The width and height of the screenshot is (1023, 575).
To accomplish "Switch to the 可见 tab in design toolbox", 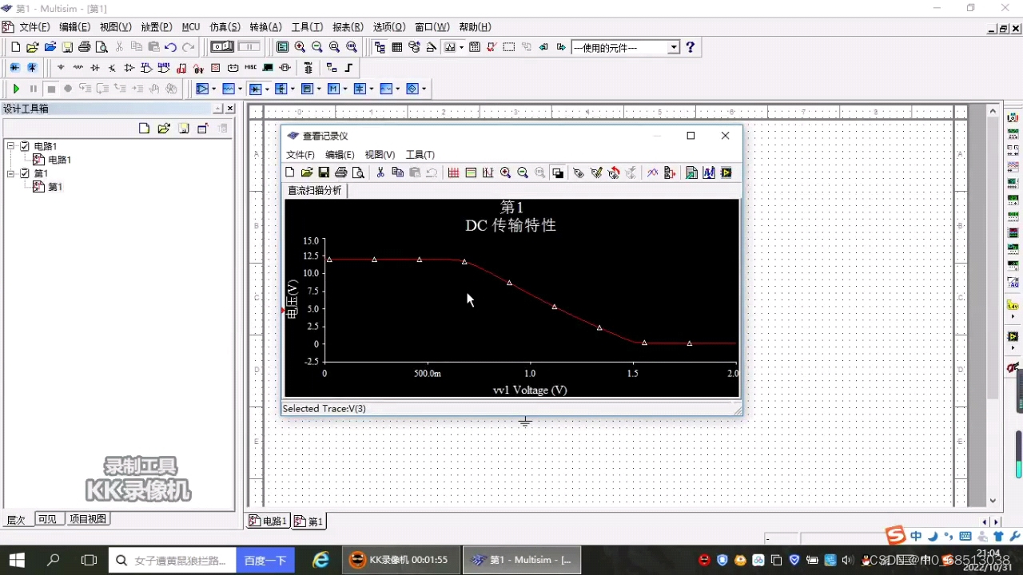I will (47, 519).
